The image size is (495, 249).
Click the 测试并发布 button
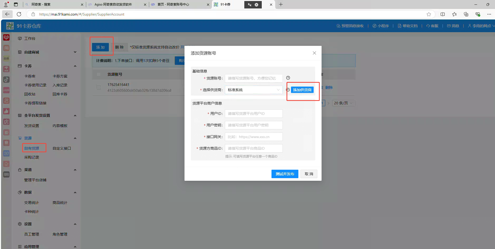pyautogui.click(x=284, y=174)
